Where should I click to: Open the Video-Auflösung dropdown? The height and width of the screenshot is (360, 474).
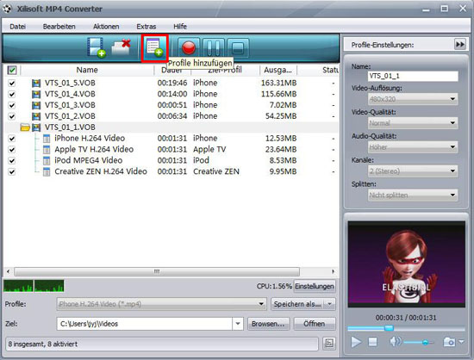tap(413, 99)
